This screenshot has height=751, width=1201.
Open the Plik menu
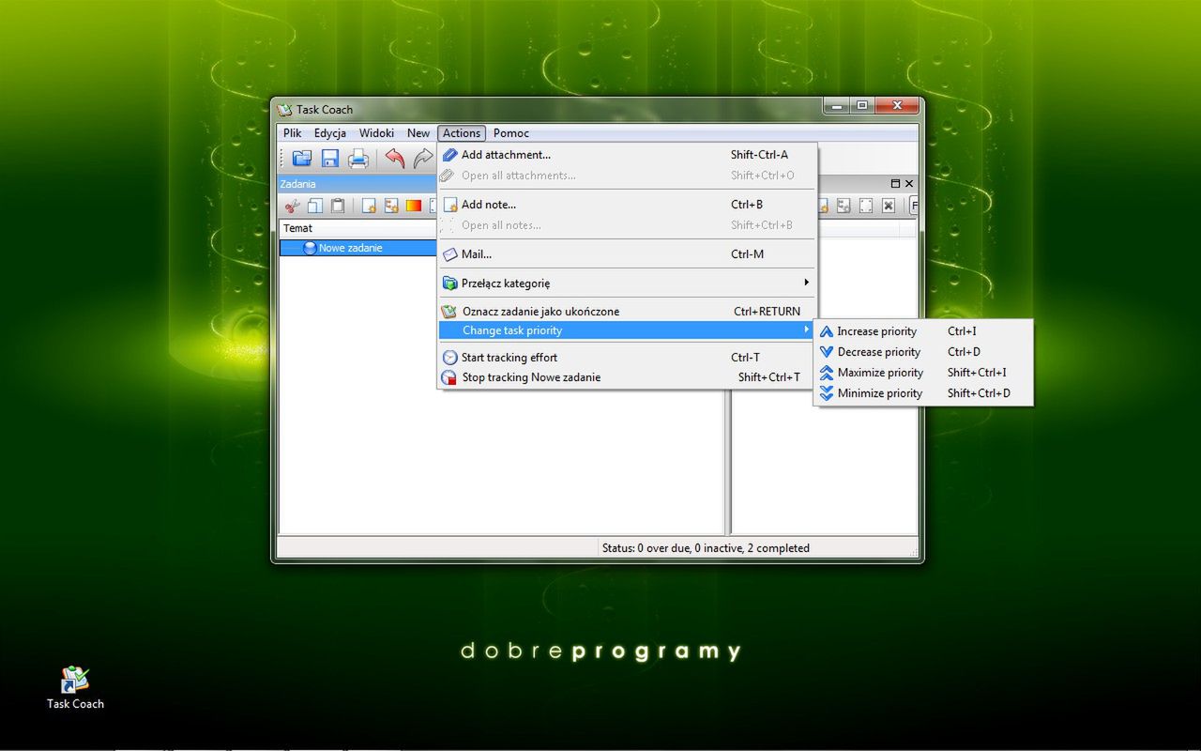(293, 133)
